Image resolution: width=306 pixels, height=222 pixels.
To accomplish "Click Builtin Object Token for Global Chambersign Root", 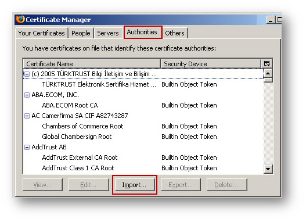I will pyautogui.click(x=189, y=137).
